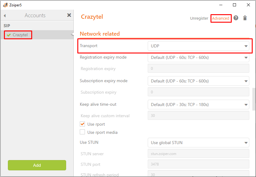The width and height of the screenshot is (256, 177).
Task: Expand the Keep alive time-out dropdown
Action: [x=198, y=105]
